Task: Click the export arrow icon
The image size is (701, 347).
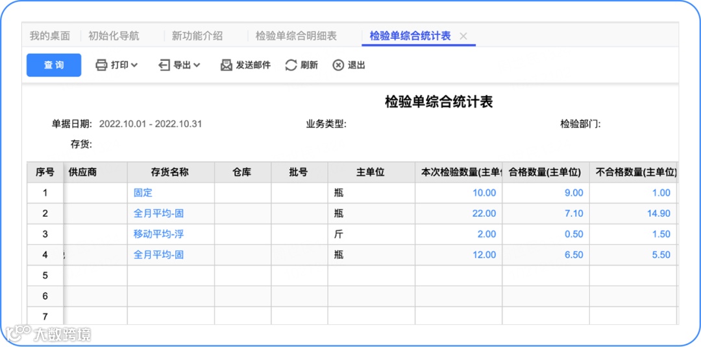Action: (x=164, y=65)
